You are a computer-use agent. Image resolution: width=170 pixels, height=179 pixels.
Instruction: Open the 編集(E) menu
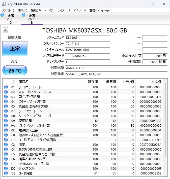(x=22, y=10)
